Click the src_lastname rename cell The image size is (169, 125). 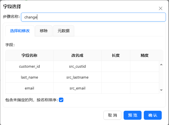point(77,77)
